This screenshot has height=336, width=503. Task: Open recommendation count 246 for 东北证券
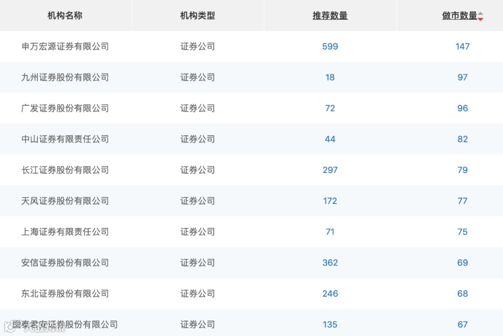tap(330, 294)
